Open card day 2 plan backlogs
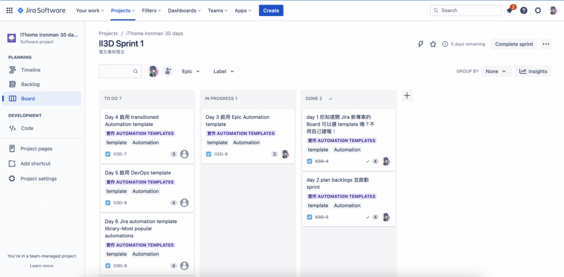564x277 pixels. [349, 199]
